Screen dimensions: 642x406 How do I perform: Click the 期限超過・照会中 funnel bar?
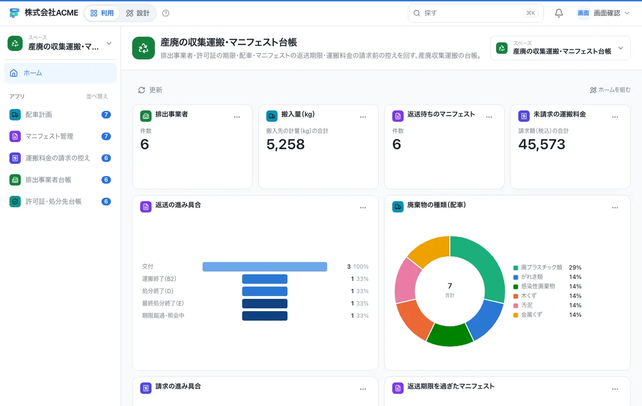pyautogui.click(x=265, y=316)
